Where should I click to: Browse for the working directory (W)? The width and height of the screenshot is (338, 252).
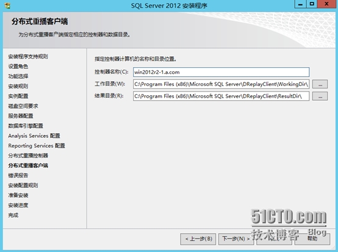(x=320, y=84)
